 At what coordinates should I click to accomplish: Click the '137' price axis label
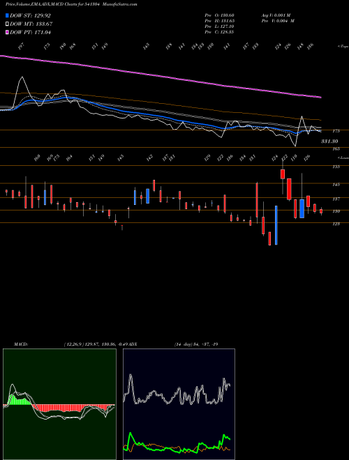[x=336, y=199]
